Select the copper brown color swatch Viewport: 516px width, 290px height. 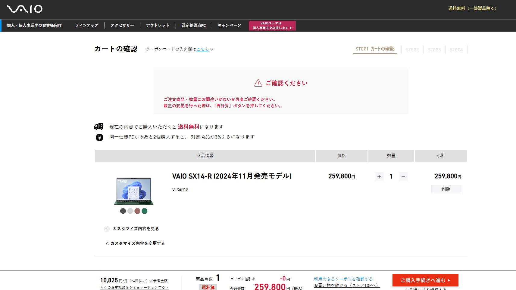[x=137, y=211]
